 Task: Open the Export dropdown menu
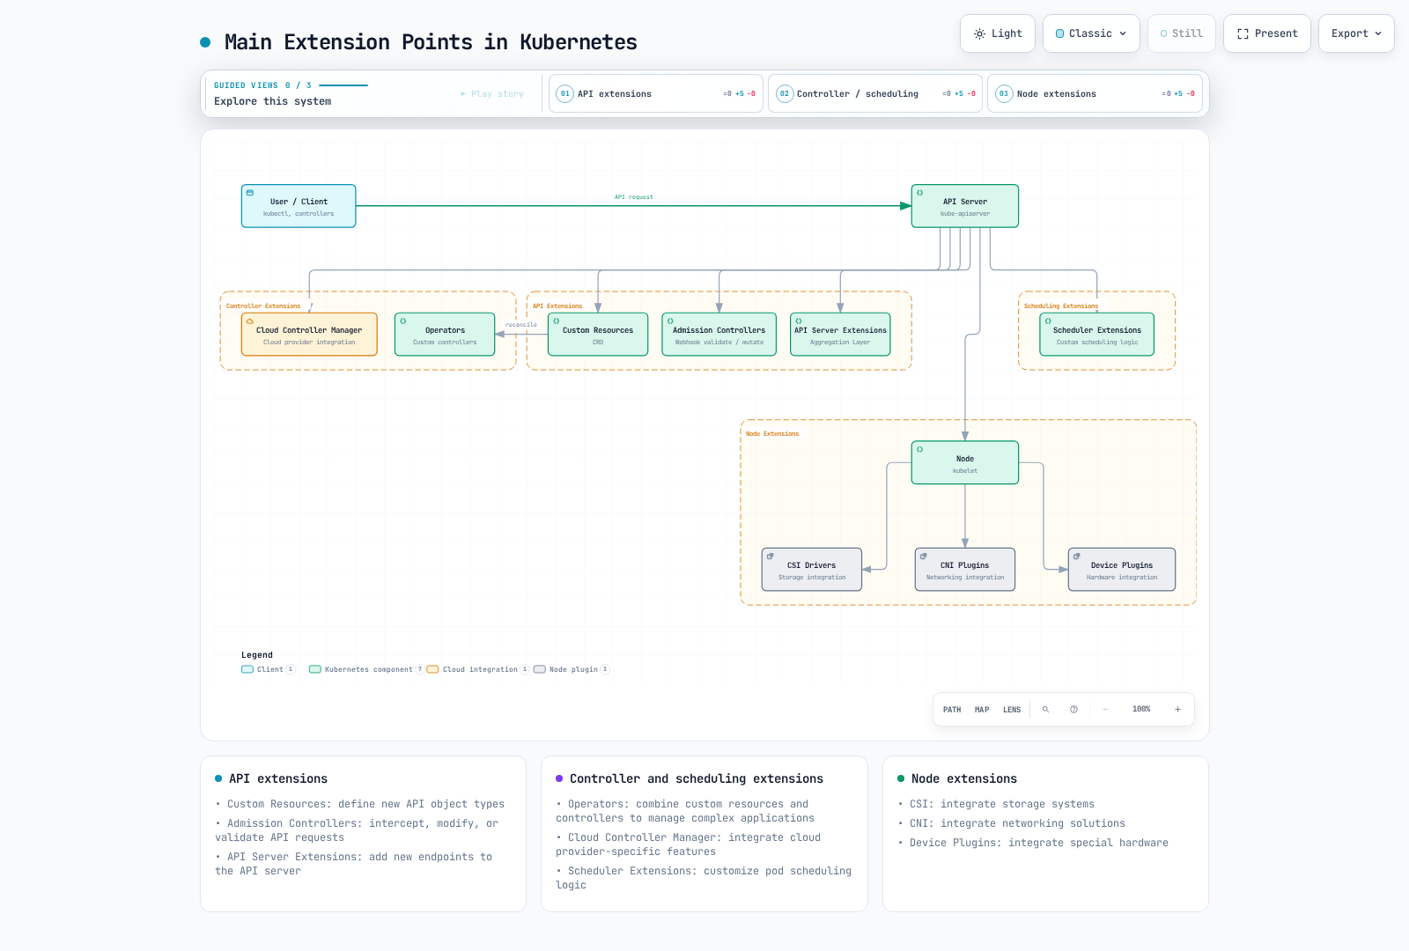coord(1356,33)
